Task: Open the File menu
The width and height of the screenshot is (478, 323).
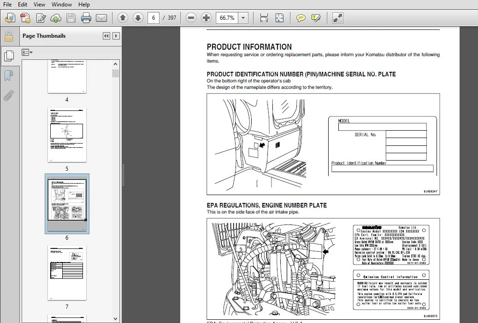Action: pos(7,5)
